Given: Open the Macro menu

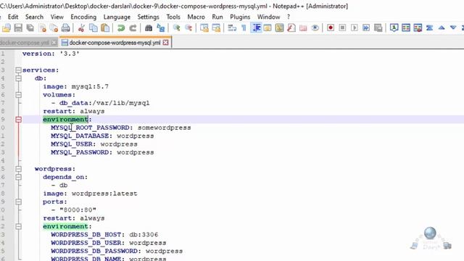Looking at the screenshot, I should coord(196,17).
